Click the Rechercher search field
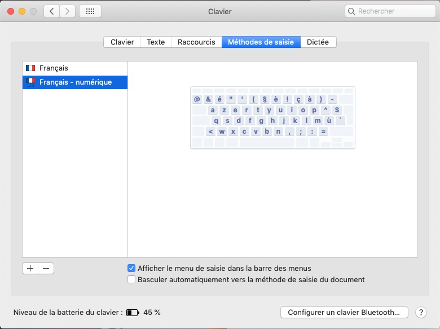440x329 pixels. (x=390, y=11)
